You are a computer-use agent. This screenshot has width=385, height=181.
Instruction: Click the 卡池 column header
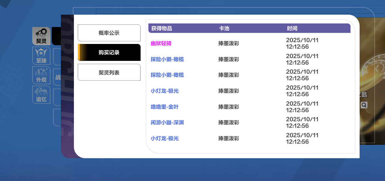pyautogui.click(x=224, y=28)
